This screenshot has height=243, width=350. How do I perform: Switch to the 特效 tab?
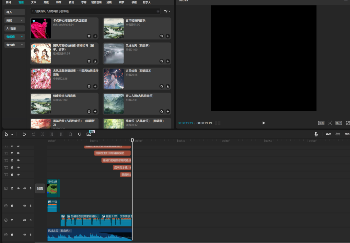(x=59, y=2)
